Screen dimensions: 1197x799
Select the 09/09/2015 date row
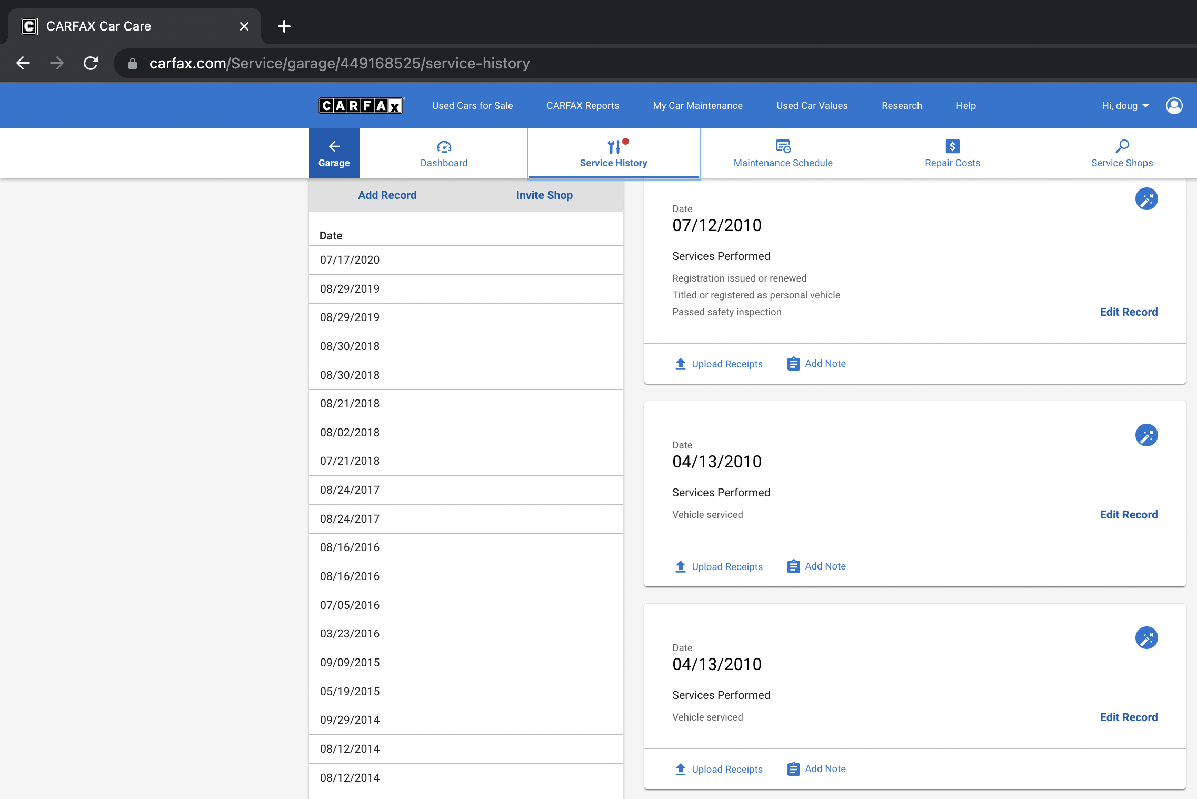(x=466, y=663)
